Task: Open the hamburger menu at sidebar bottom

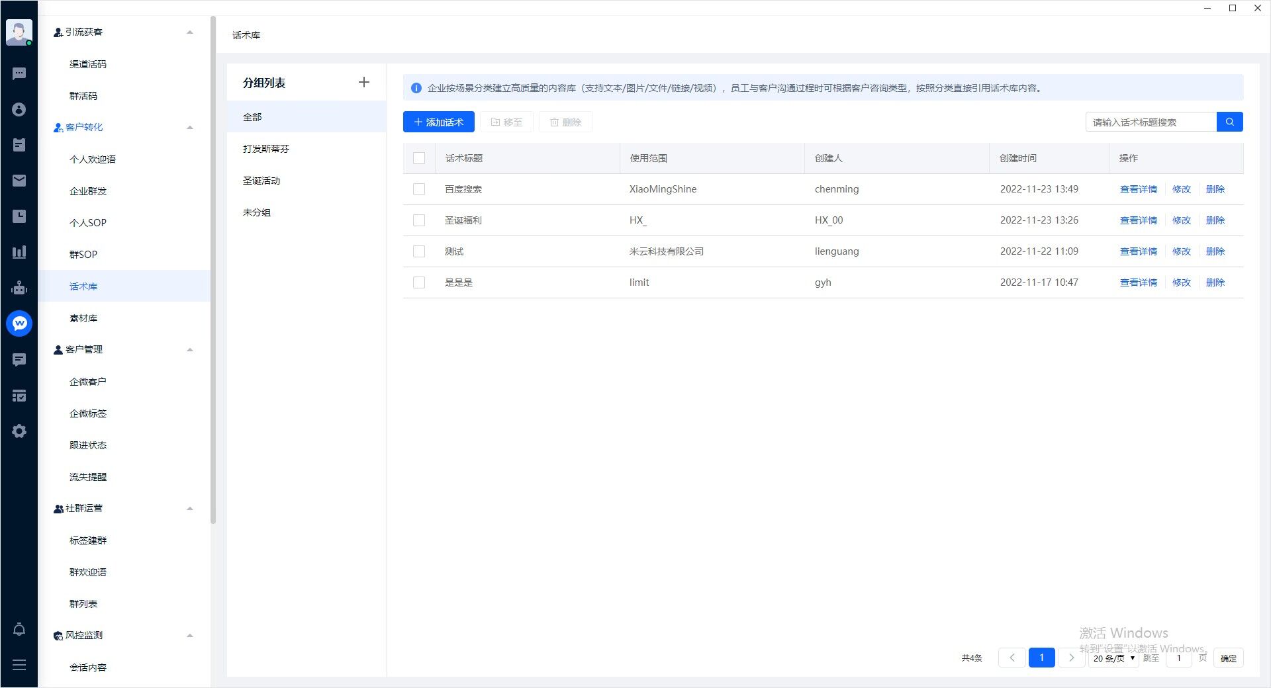Action: (x=19, y=665)
